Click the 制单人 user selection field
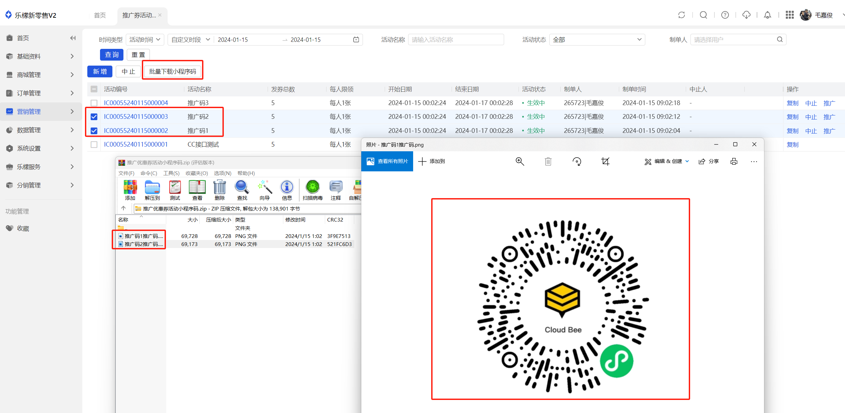845x413 pixels. [738, 40]
